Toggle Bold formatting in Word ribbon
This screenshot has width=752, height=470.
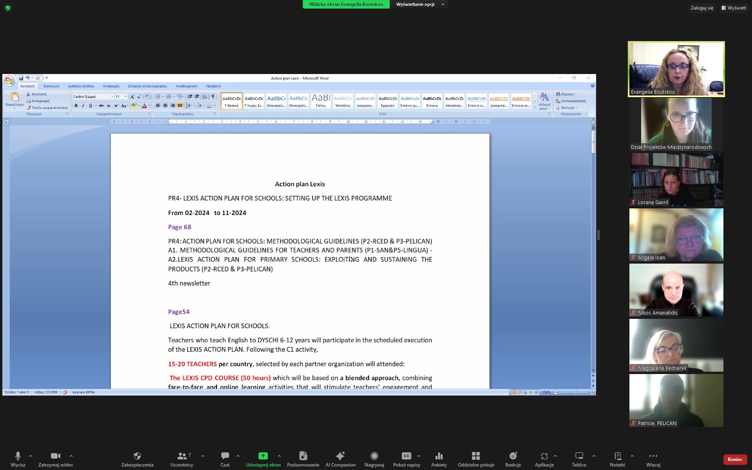(x=76, y=105)
